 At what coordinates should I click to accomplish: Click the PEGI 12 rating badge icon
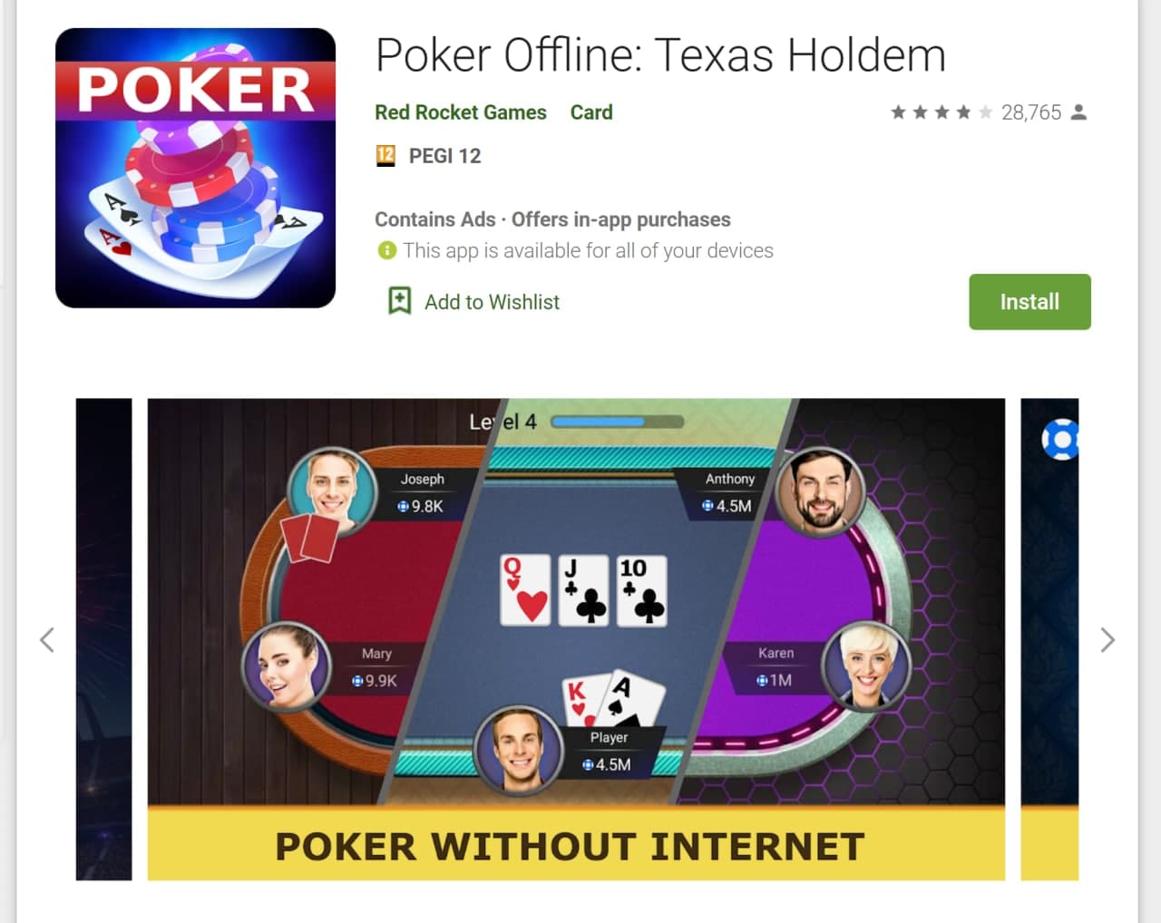pyautogui.click(x=385, y=156)
